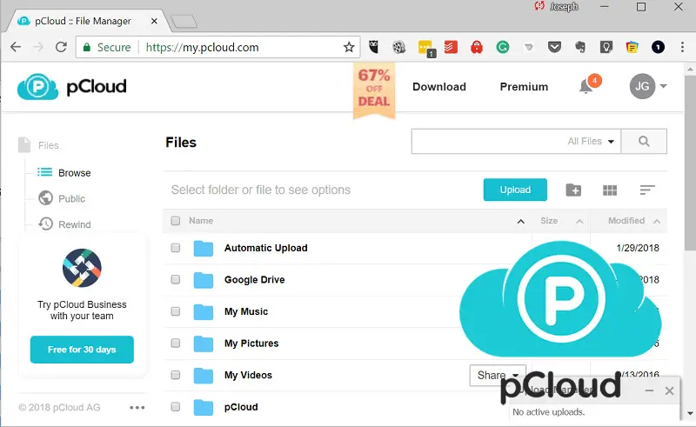Tick the select-all checkbox in header
The width and height of the screenshot is (696, 427).
176,221
